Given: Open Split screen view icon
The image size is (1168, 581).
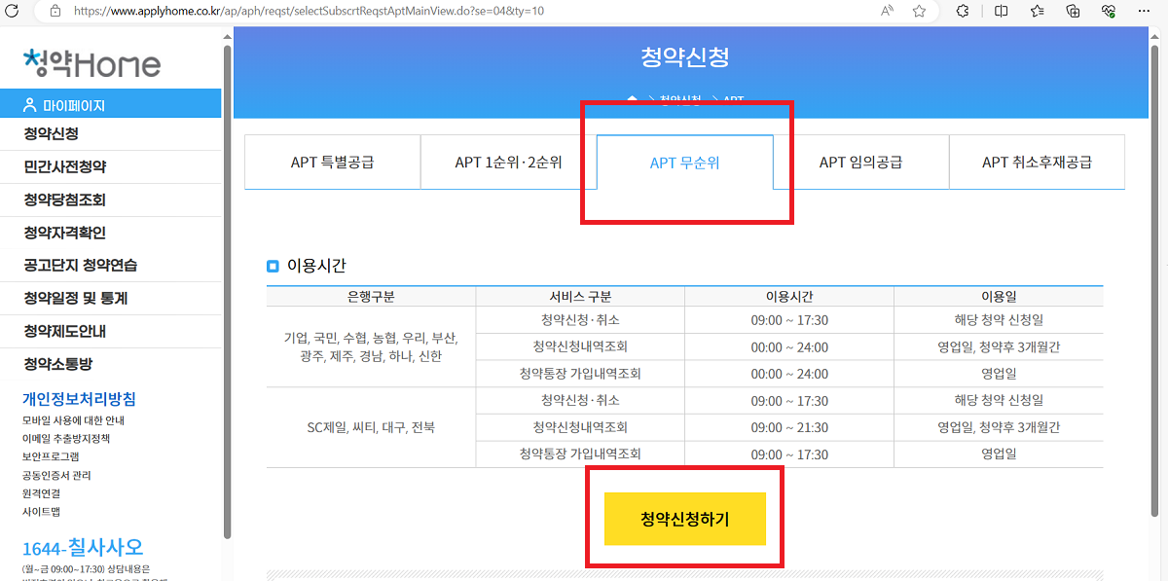Looking at the screenshot, I should click(1001, 12).
